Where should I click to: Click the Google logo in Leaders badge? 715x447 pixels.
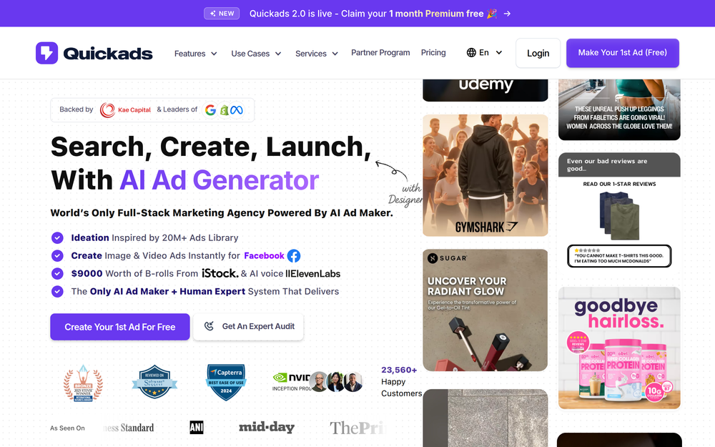click(210, 110)
